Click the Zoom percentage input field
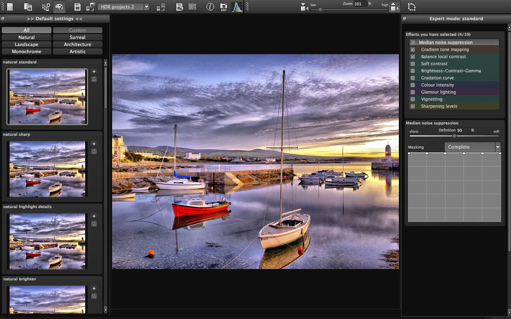This screenshot has height=319, width=511. [x=360, y=4]
